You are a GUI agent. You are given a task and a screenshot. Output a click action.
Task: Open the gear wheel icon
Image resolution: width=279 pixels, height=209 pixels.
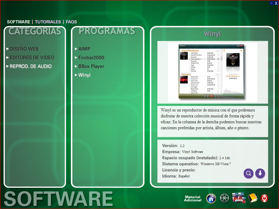pos(224,198)
